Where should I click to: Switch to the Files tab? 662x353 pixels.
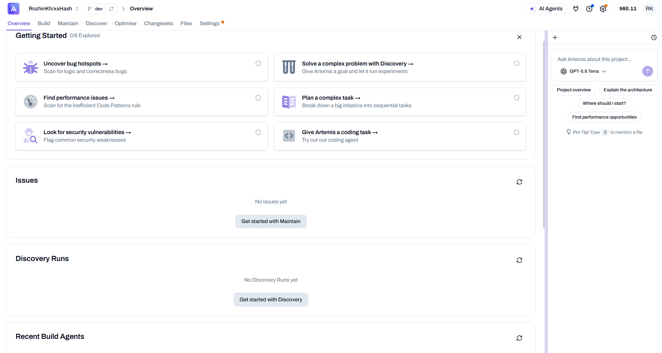[x=186, y=23]
